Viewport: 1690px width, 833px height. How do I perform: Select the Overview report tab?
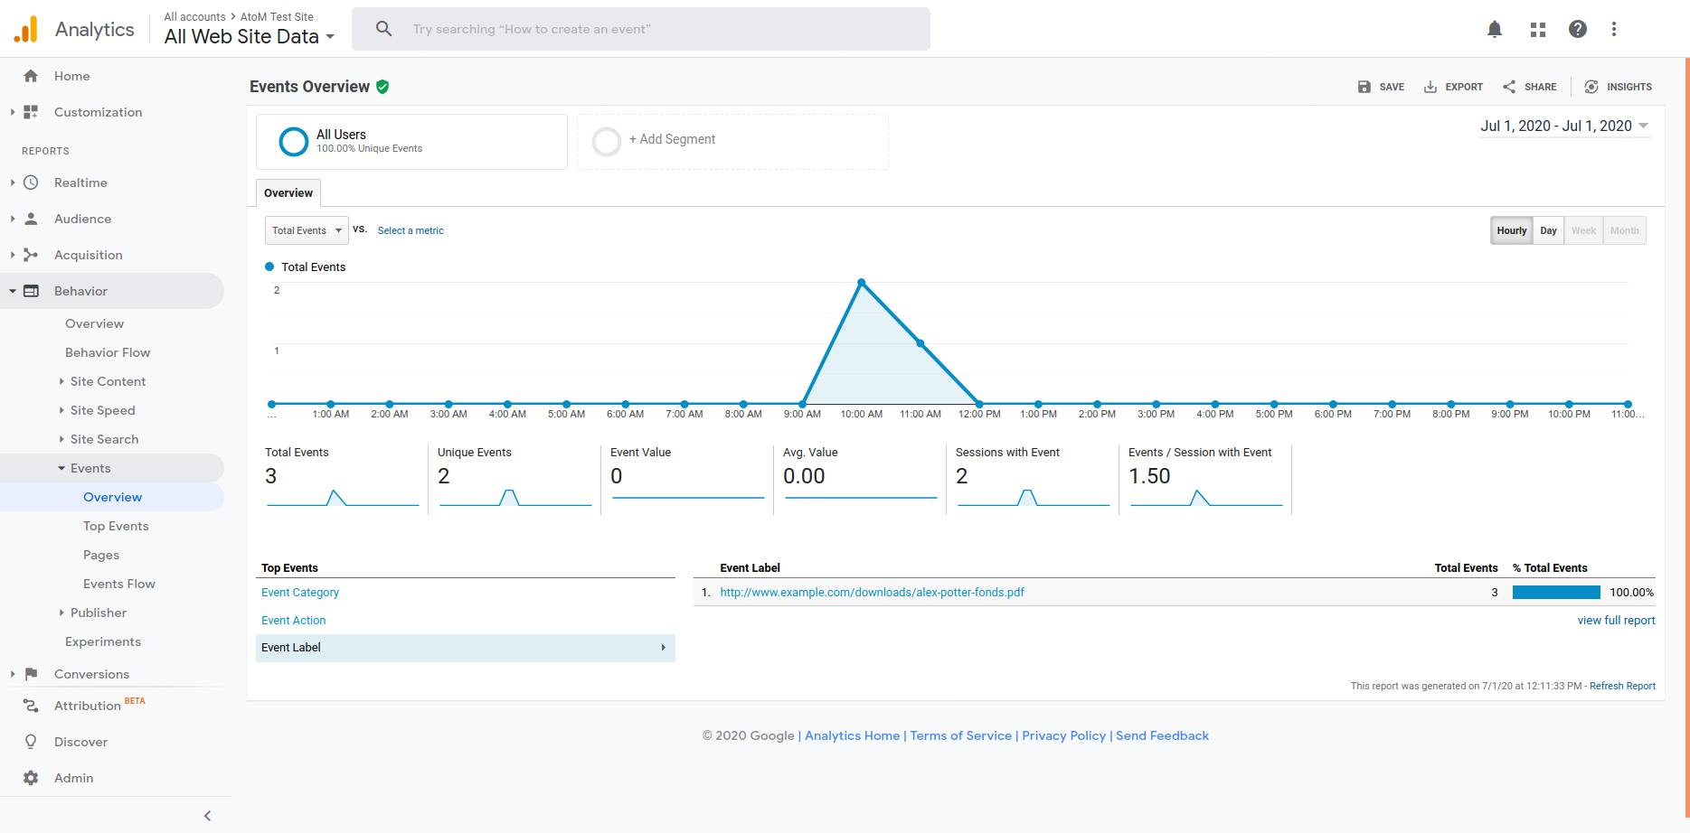288,193
